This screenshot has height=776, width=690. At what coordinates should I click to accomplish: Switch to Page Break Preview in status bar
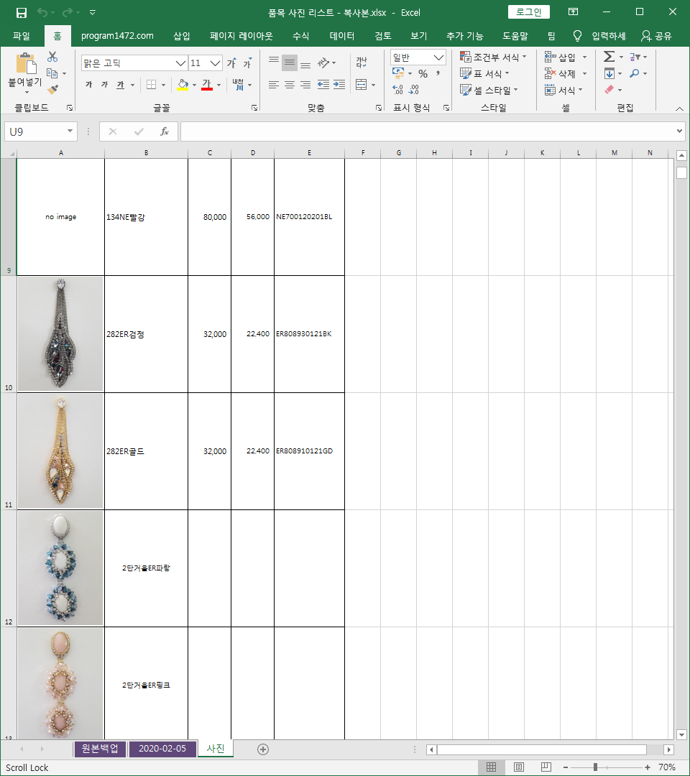tap(546, 767)
